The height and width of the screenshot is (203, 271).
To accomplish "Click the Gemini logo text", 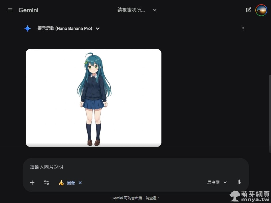I will coord(28,10).
